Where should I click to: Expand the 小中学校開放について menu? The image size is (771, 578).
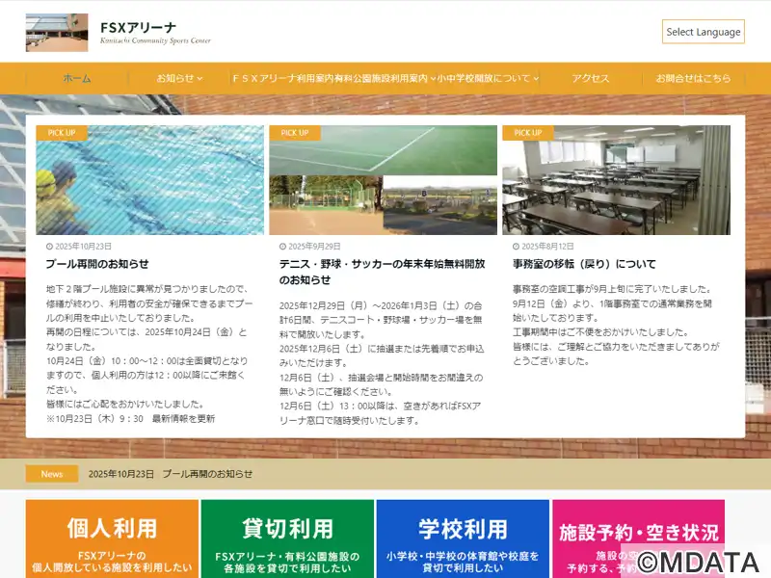pos(488,78)
